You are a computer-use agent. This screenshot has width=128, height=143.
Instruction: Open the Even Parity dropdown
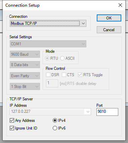point(25,76)
